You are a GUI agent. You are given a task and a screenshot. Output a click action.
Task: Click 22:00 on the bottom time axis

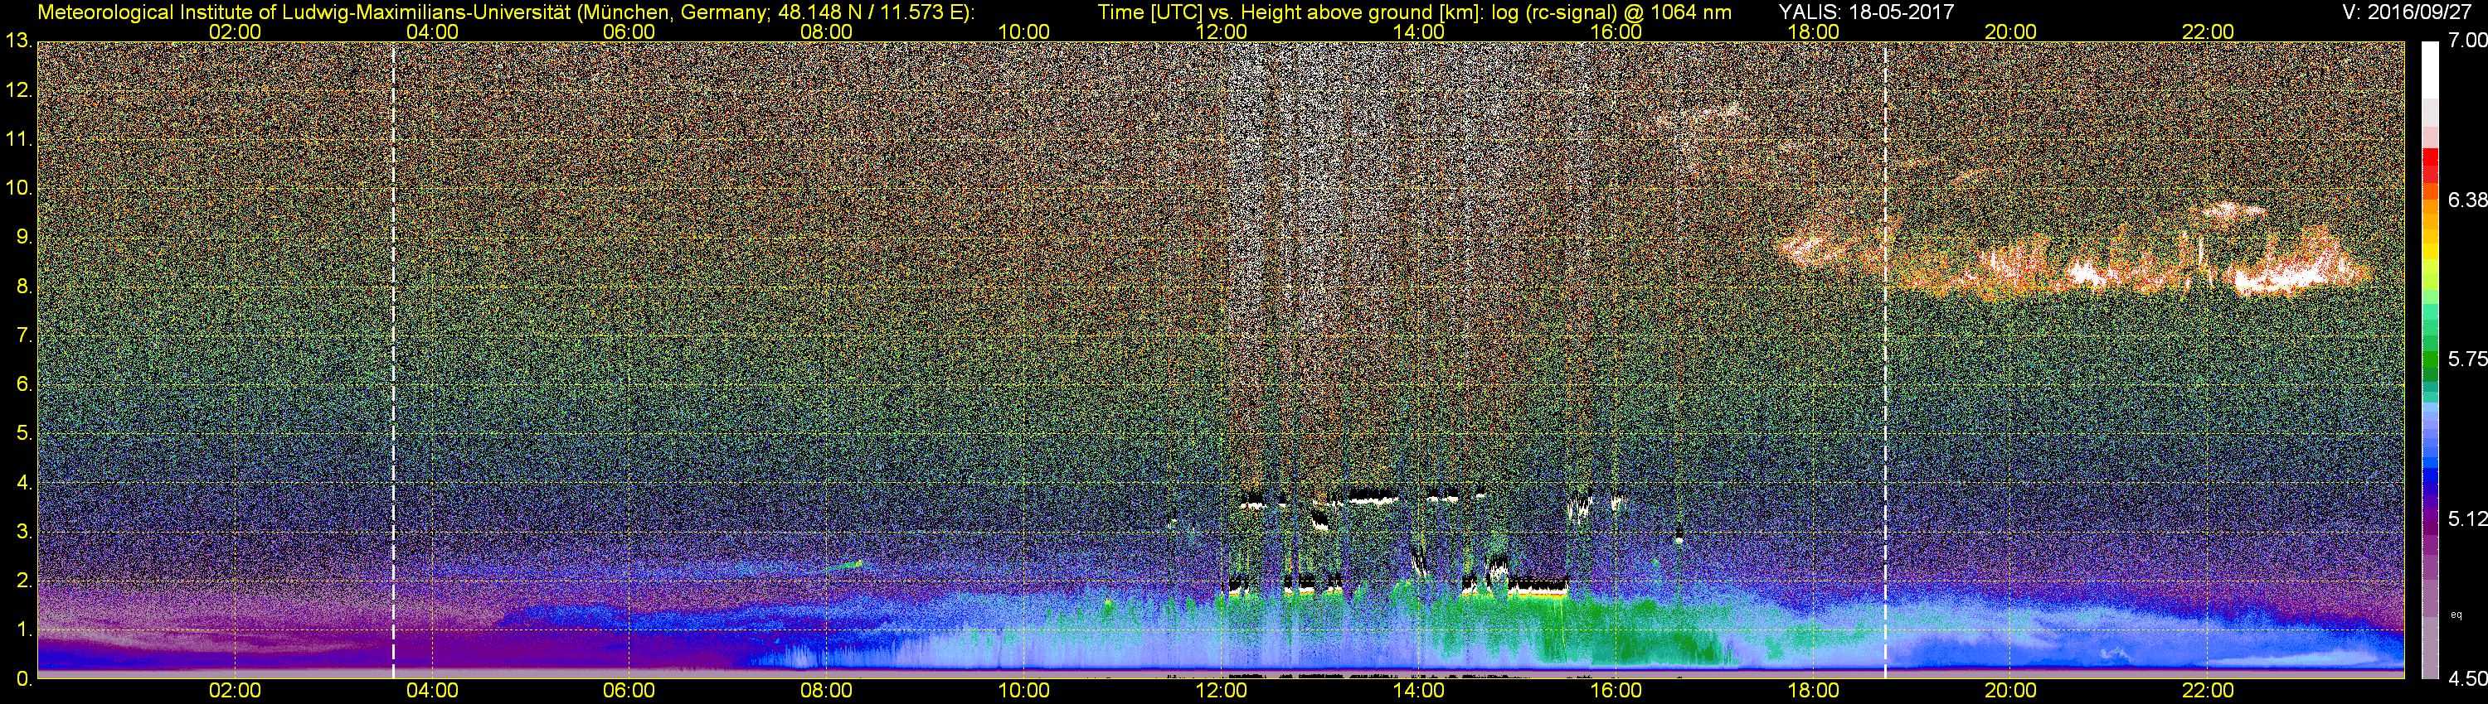click(2208, 692)
